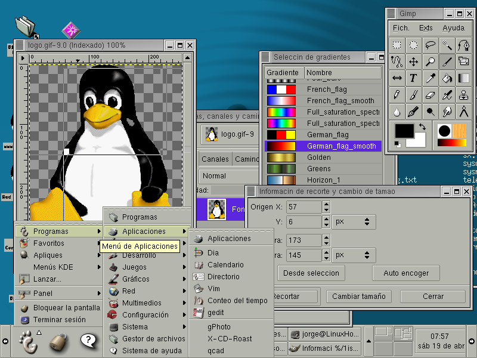Choose the Convolve blur drop tool
Image resolution: width=477 pixels, height=358 pixels.
pyautogui.click(x=397, y=112)
